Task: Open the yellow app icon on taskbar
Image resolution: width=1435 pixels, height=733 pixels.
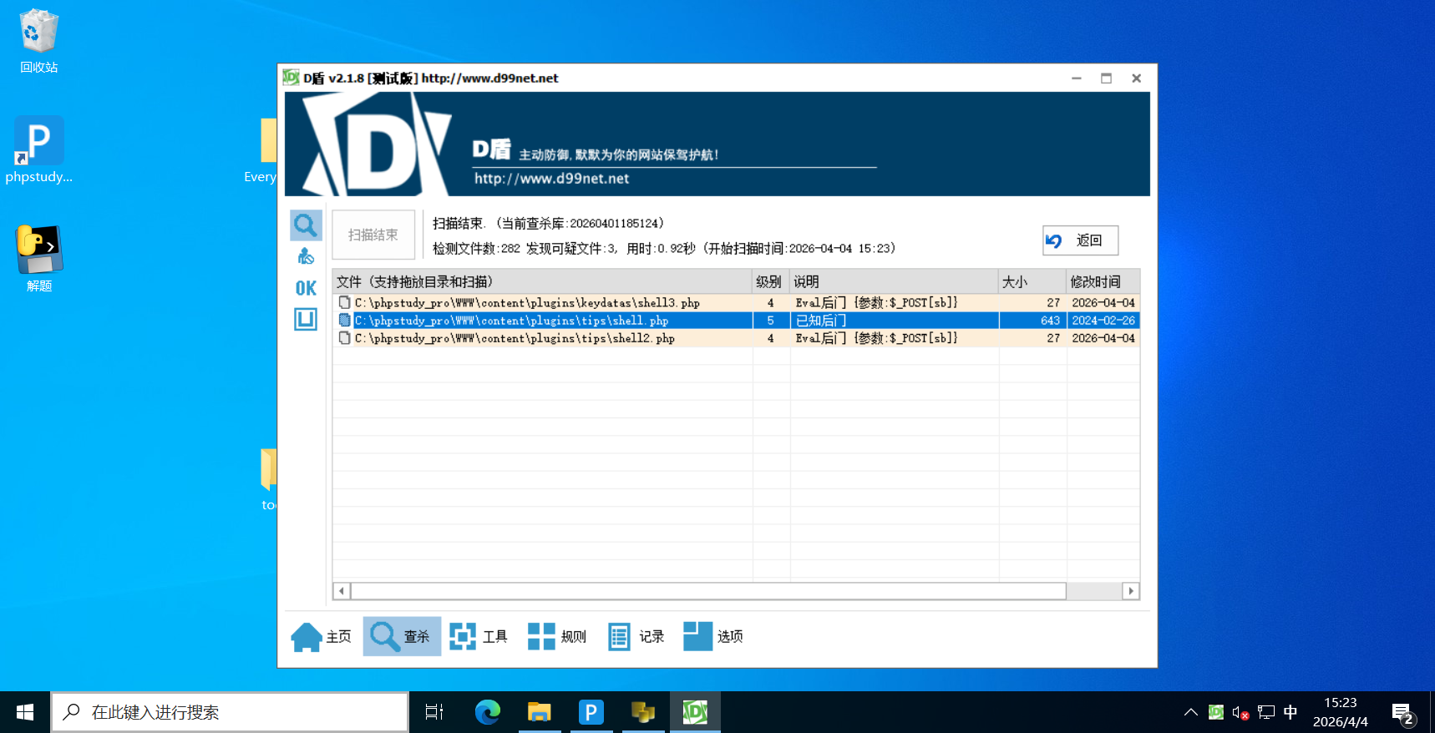Action: coord(643,712)
